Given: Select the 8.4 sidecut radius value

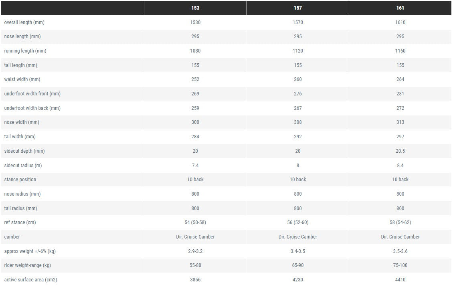Looking at the screenshot, I should pyautogui.click(x=400, y=166).
